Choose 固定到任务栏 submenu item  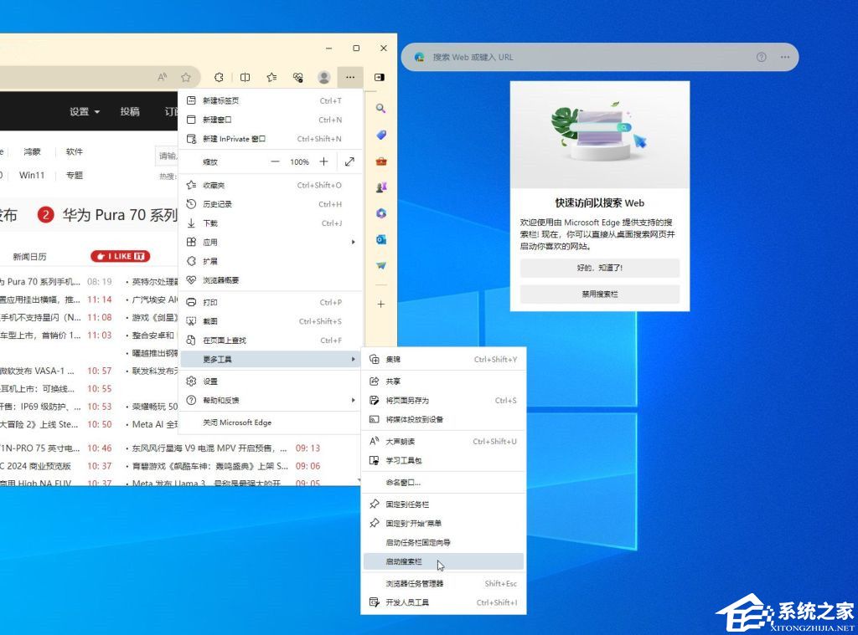443,504
